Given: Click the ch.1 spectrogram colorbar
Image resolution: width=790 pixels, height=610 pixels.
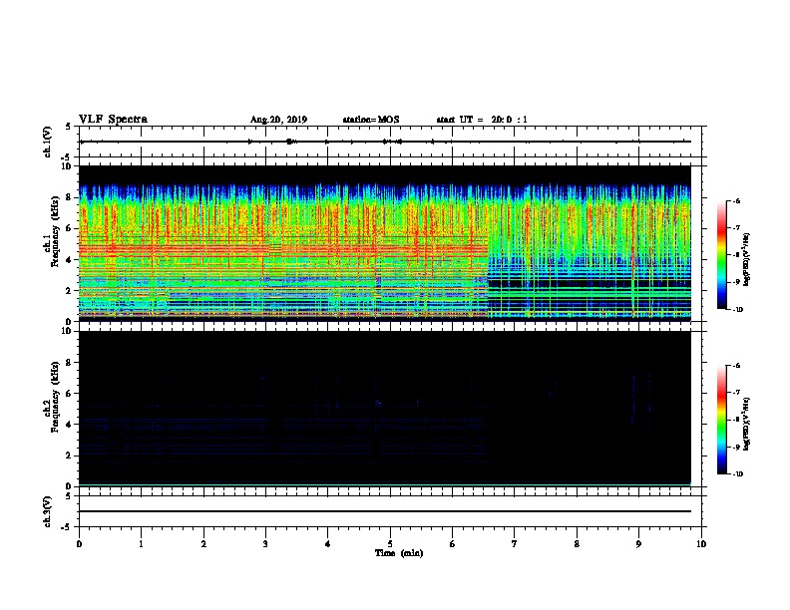Looking at the screenshot, I should click(721, 255).
